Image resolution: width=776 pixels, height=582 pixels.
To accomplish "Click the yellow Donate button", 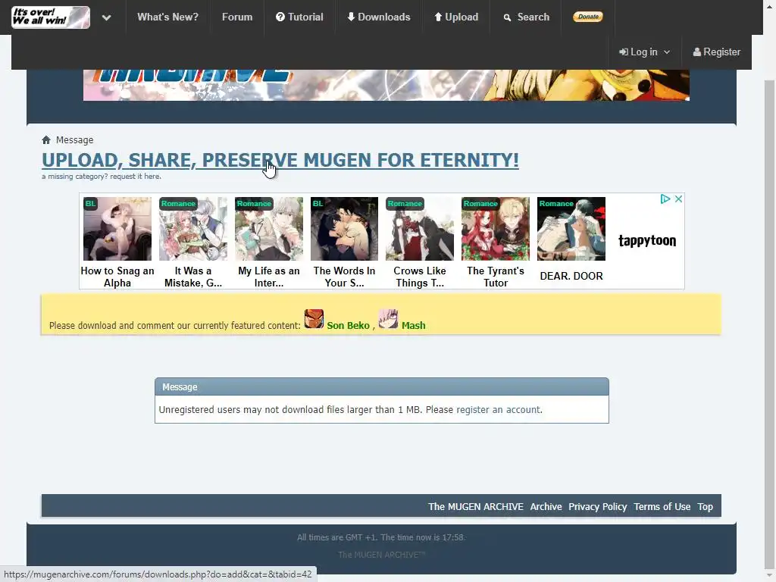I will (x=588, y=17).
